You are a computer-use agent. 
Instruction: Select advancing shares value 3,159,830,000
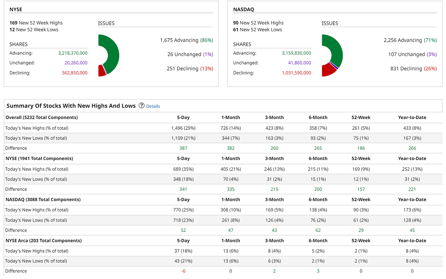pos(297,53)
